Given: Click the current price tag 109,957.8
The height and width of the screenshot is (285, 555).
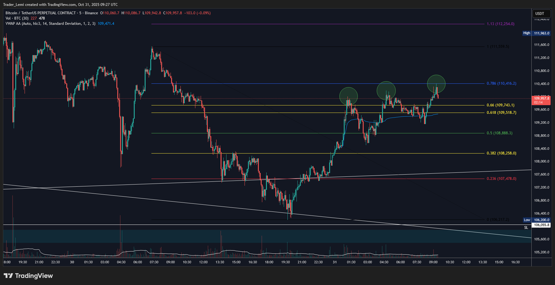Looking at the screenshot, I should 542,100.
